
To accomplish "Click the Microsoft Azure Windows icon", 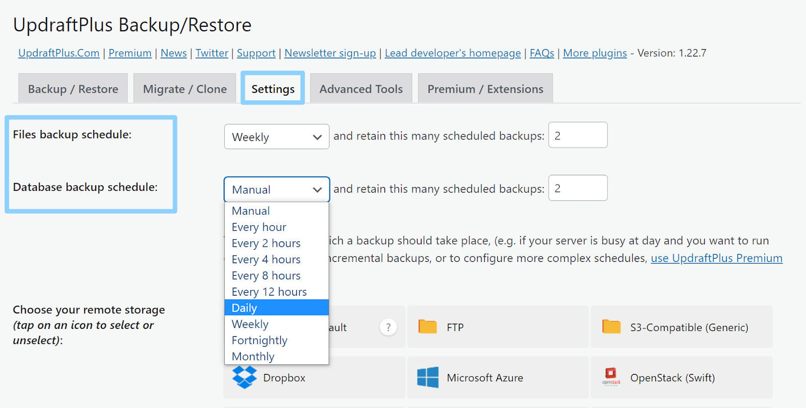I will pos(428,377).
